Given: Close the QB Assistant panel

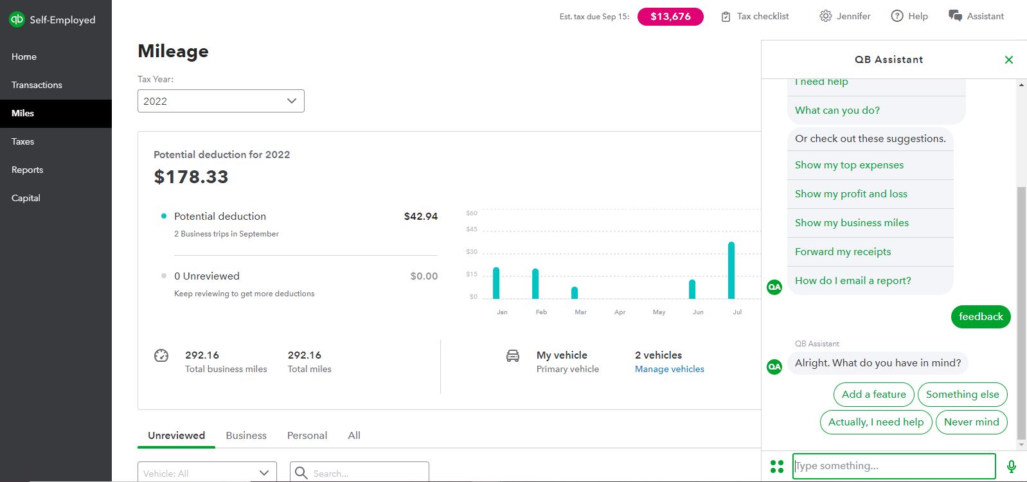Looking at the screenshot, I should (1009, 60).
